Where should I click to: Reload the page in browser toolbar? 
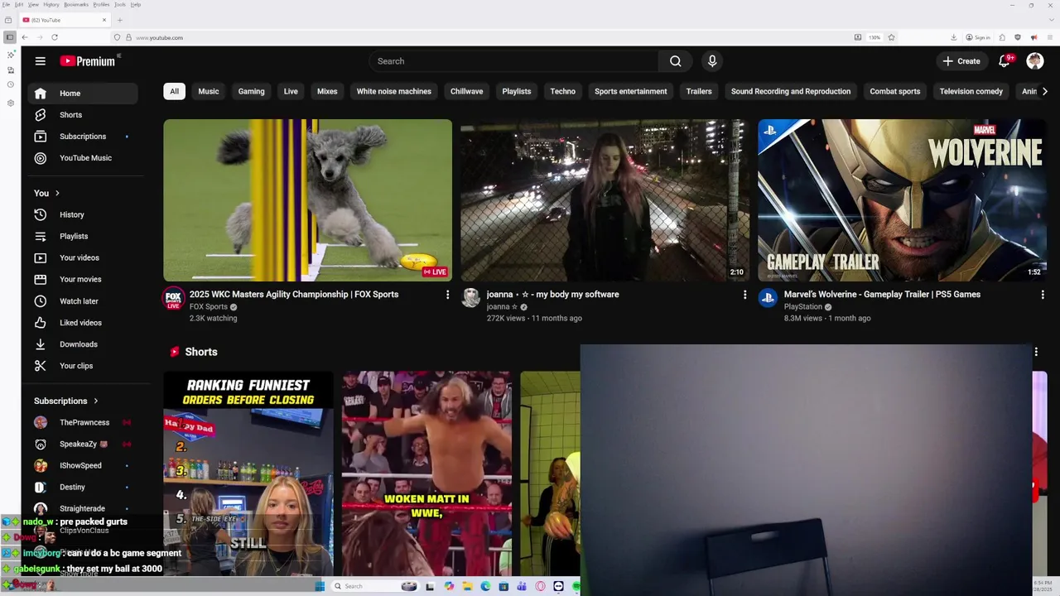55,37
